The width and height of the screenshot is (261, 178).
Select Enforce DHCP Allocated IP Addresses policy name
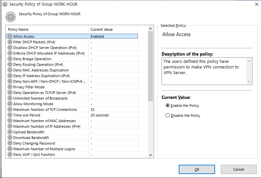[x=49, y=53]
